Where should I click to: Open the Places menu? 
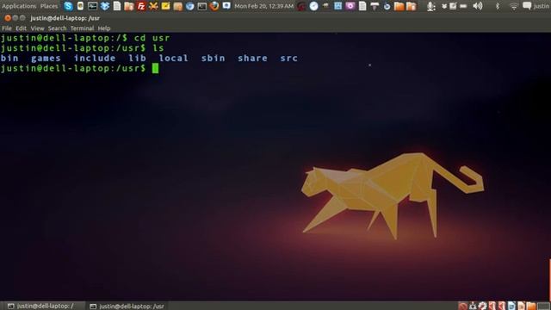[x=49, y=6]
